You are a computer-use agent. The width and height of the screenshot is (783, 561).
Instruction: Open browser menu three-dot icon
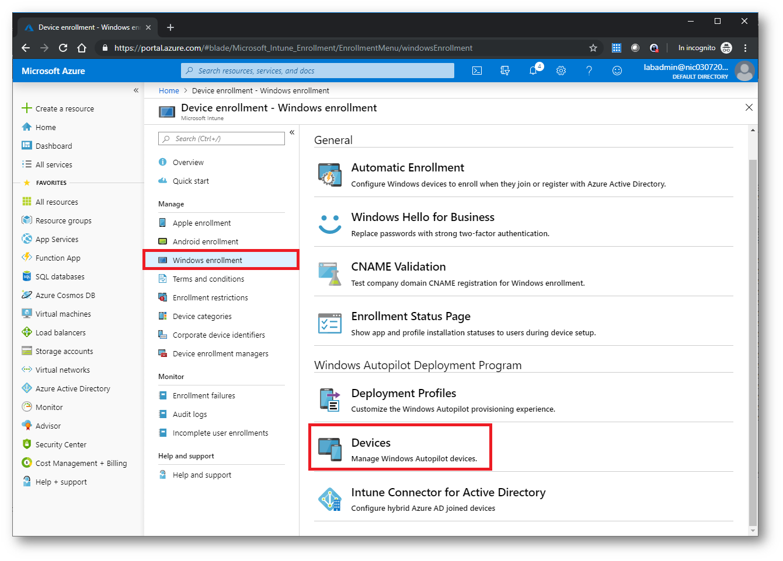click(745, 48)
